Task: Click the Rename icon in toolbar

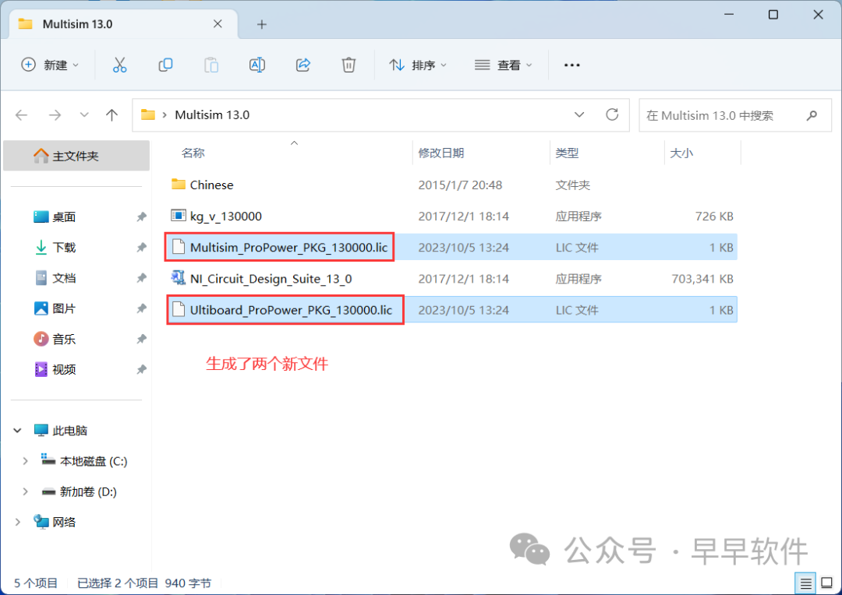Action: (x=257, y=65)
